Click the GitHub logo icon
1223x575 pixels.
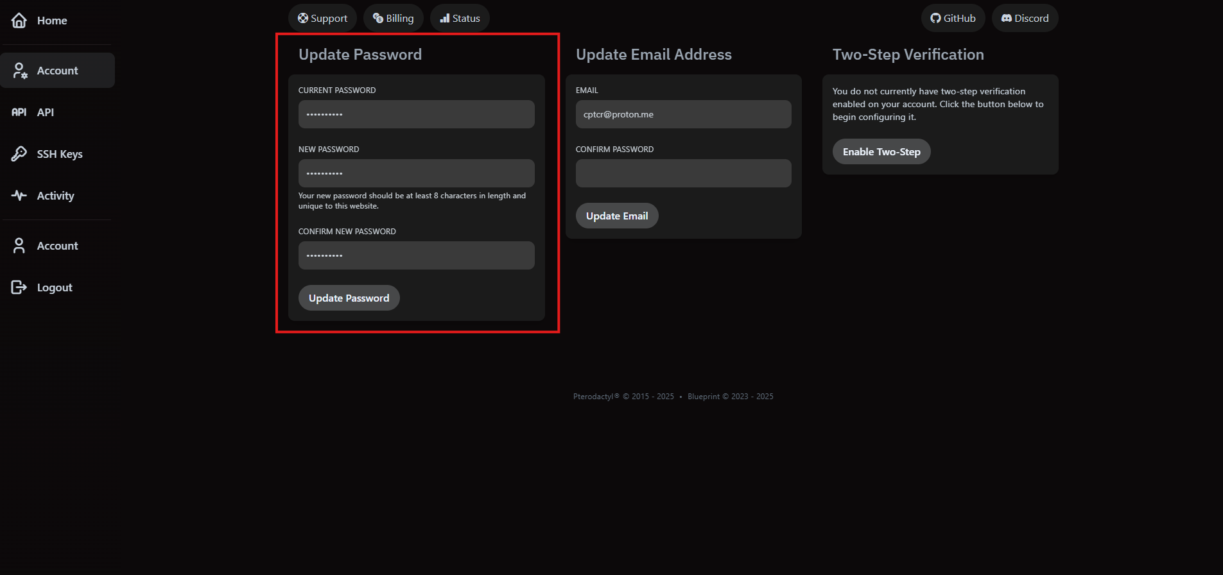(936, 18)
